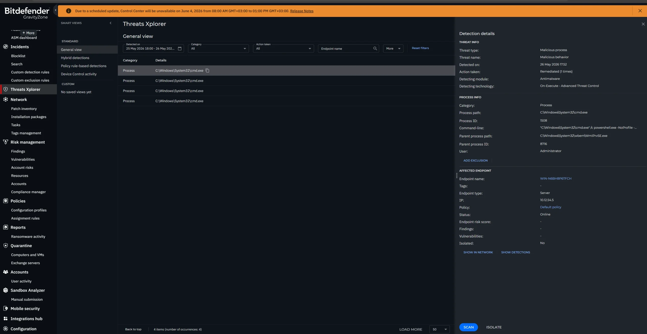
Task: Open the Action taken filter dropdown
Action: point(283,48)
